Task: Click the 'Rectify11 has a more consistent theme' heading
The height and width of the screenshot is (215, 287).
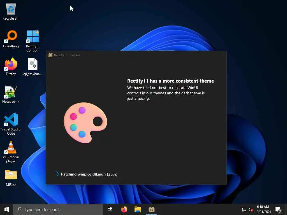Action: tap(170, 81)
